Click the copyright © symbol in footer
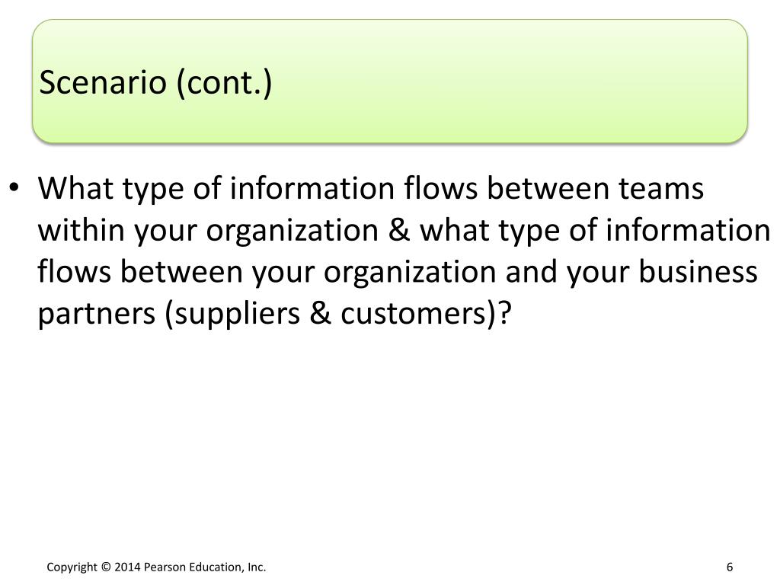 [x=106, y=567]
